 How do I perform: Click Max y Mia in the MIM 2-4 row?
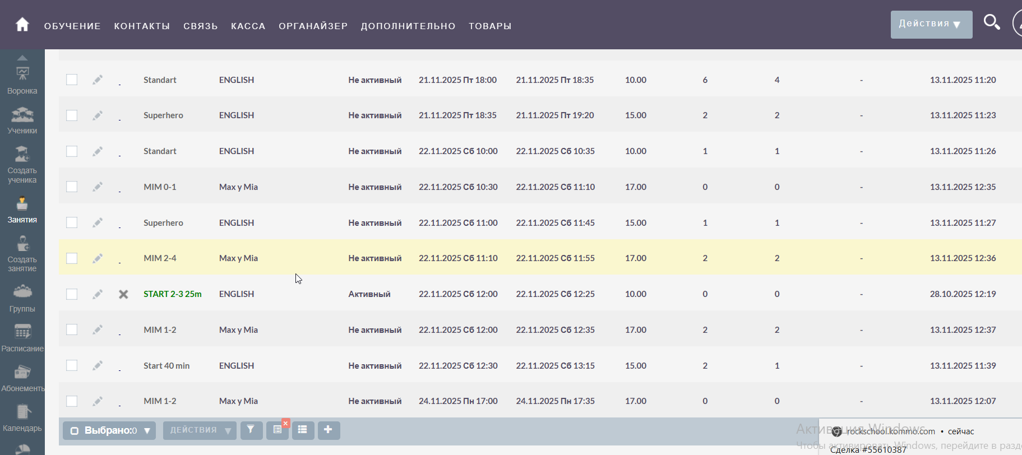click(238, 258)
